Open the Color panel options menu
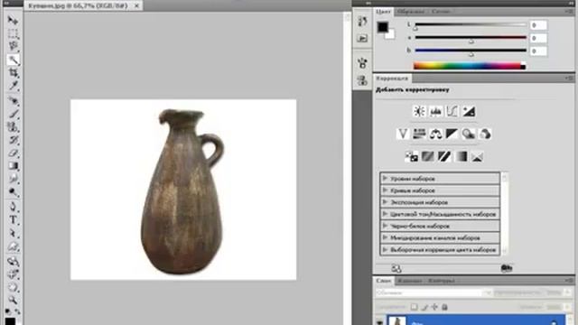 (x=569, y=12)
